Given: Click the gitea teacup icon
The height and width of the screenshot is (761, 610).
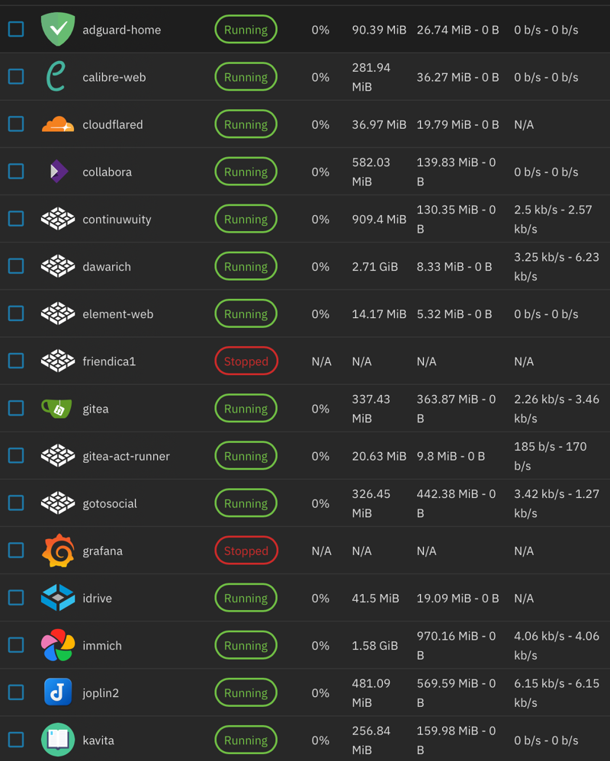Looking at the screenshot, I should point(57,408).
